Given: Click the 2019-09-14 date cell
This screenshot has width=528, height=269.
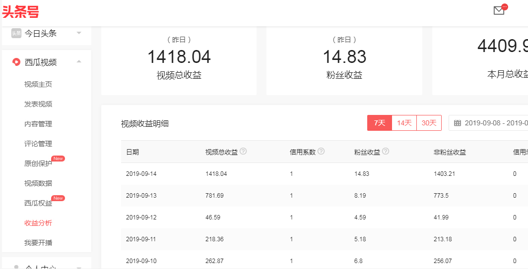Looking at the screenshot, I should pos(141,174).
